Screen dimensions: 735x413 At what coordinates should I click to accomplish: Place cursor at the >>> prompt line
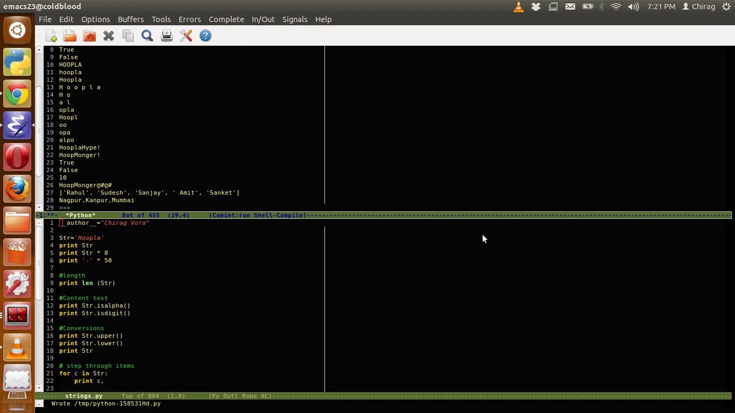(65, 208)
